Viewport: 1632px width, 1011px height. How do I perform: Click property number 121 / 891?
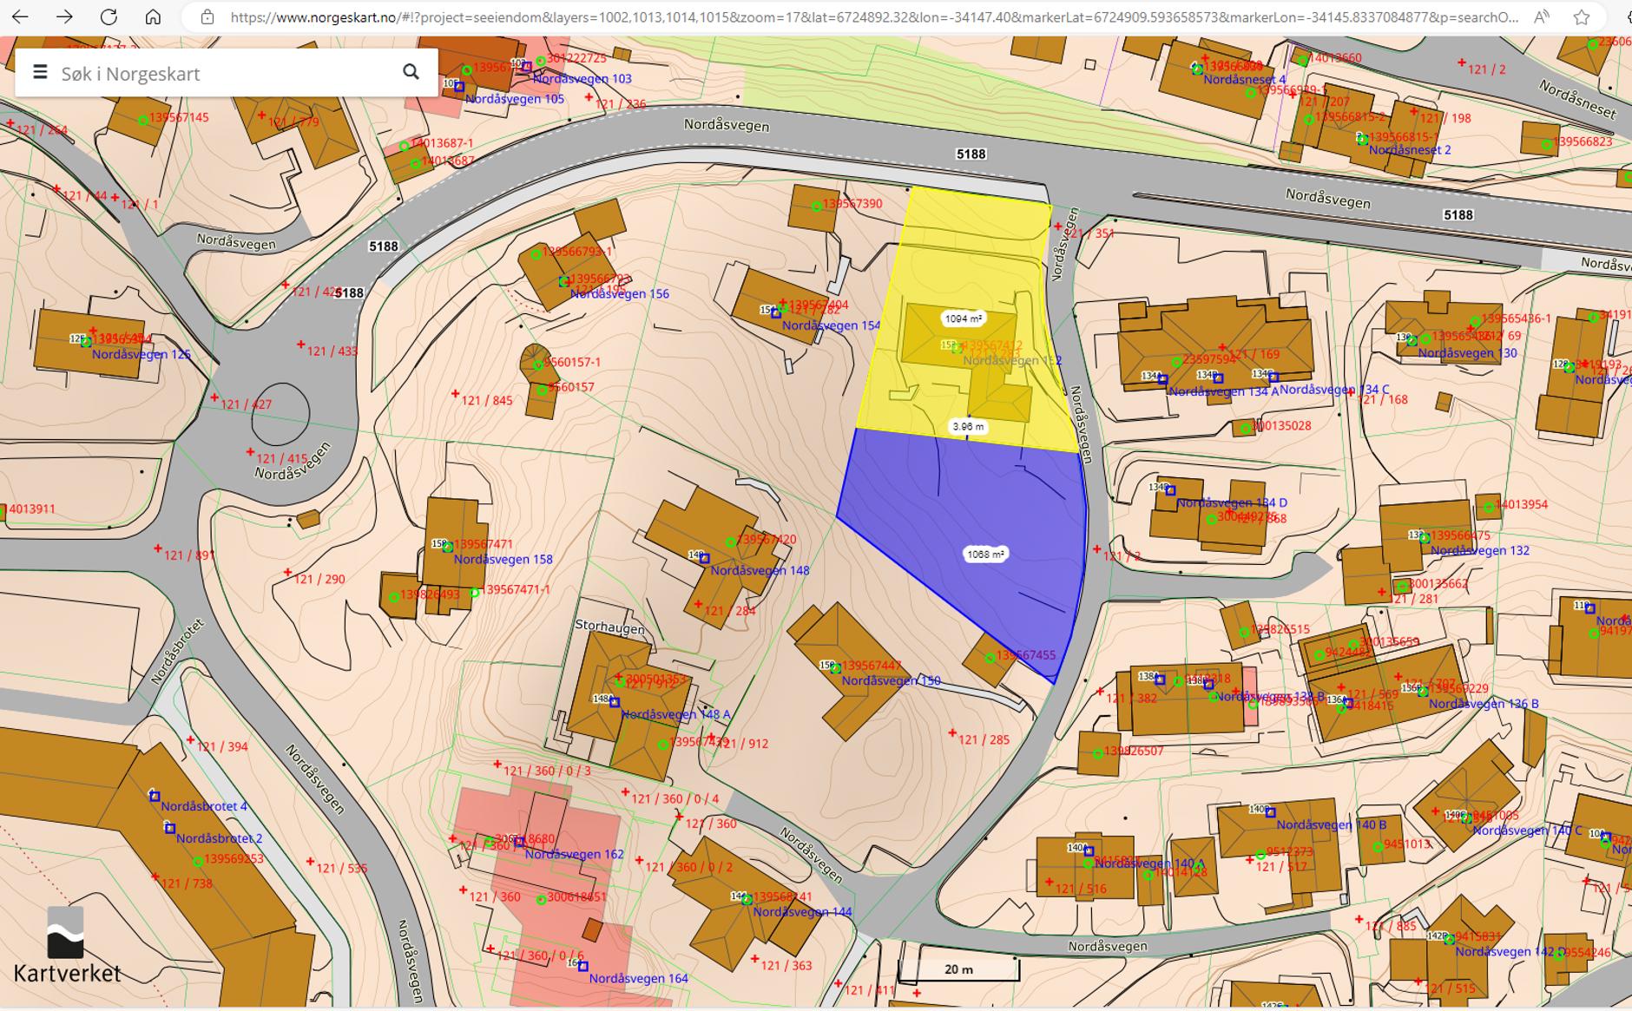pos(189,555)
